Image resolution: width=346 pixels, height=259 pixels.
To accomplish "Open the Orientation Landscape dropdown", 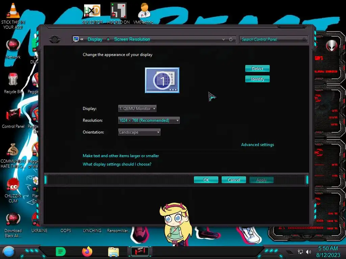I will (x=139, y=132).
